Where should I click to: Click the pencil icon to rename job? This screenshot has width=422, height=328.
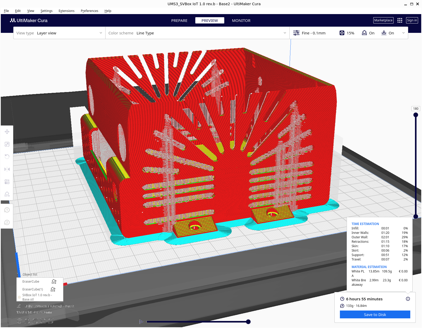(x=19, y=306)
